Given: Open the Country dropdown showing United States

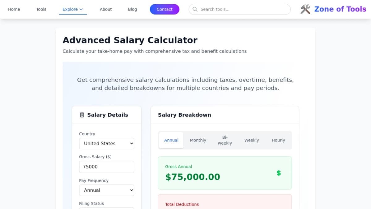Looking at the screenshot, I should [x=107, y=143].
